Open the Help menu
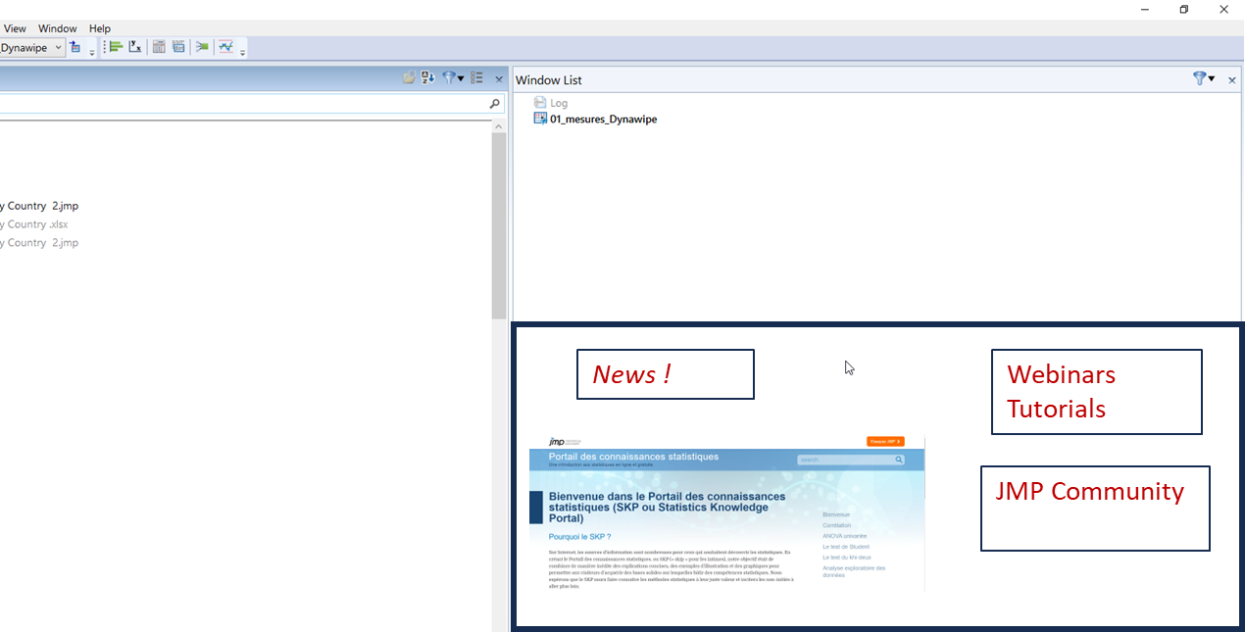 [x=99, y=28]
